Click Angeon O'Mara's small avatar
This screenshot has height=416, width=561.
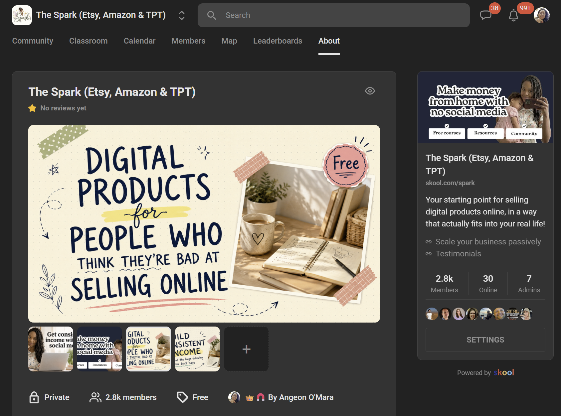234,397
